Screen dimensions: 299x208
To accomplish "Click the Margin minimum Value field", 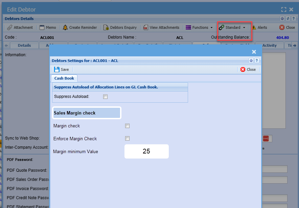I will (146, 151).
